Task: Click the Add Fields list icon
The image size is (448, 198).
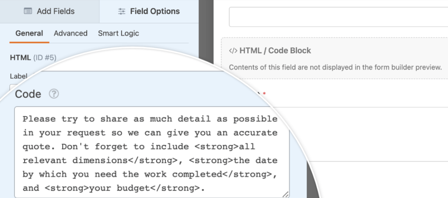Action: [x=28, y=11]
